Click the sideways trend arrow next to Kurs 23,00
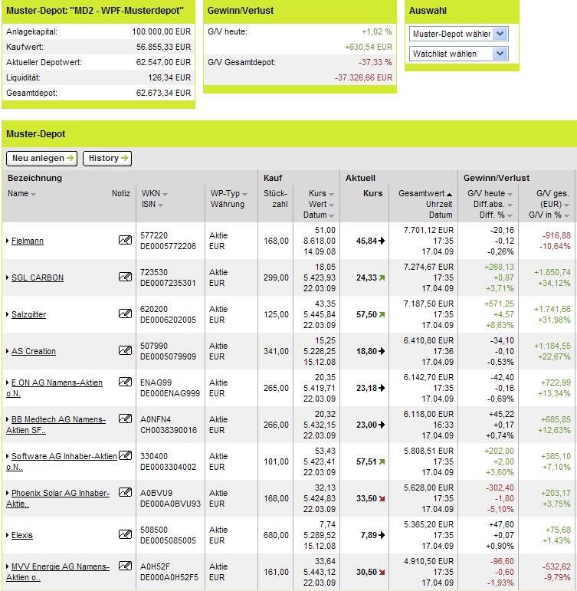Image resolution: width=577 pixels, height=591 pixels. (x=382, y=425)
